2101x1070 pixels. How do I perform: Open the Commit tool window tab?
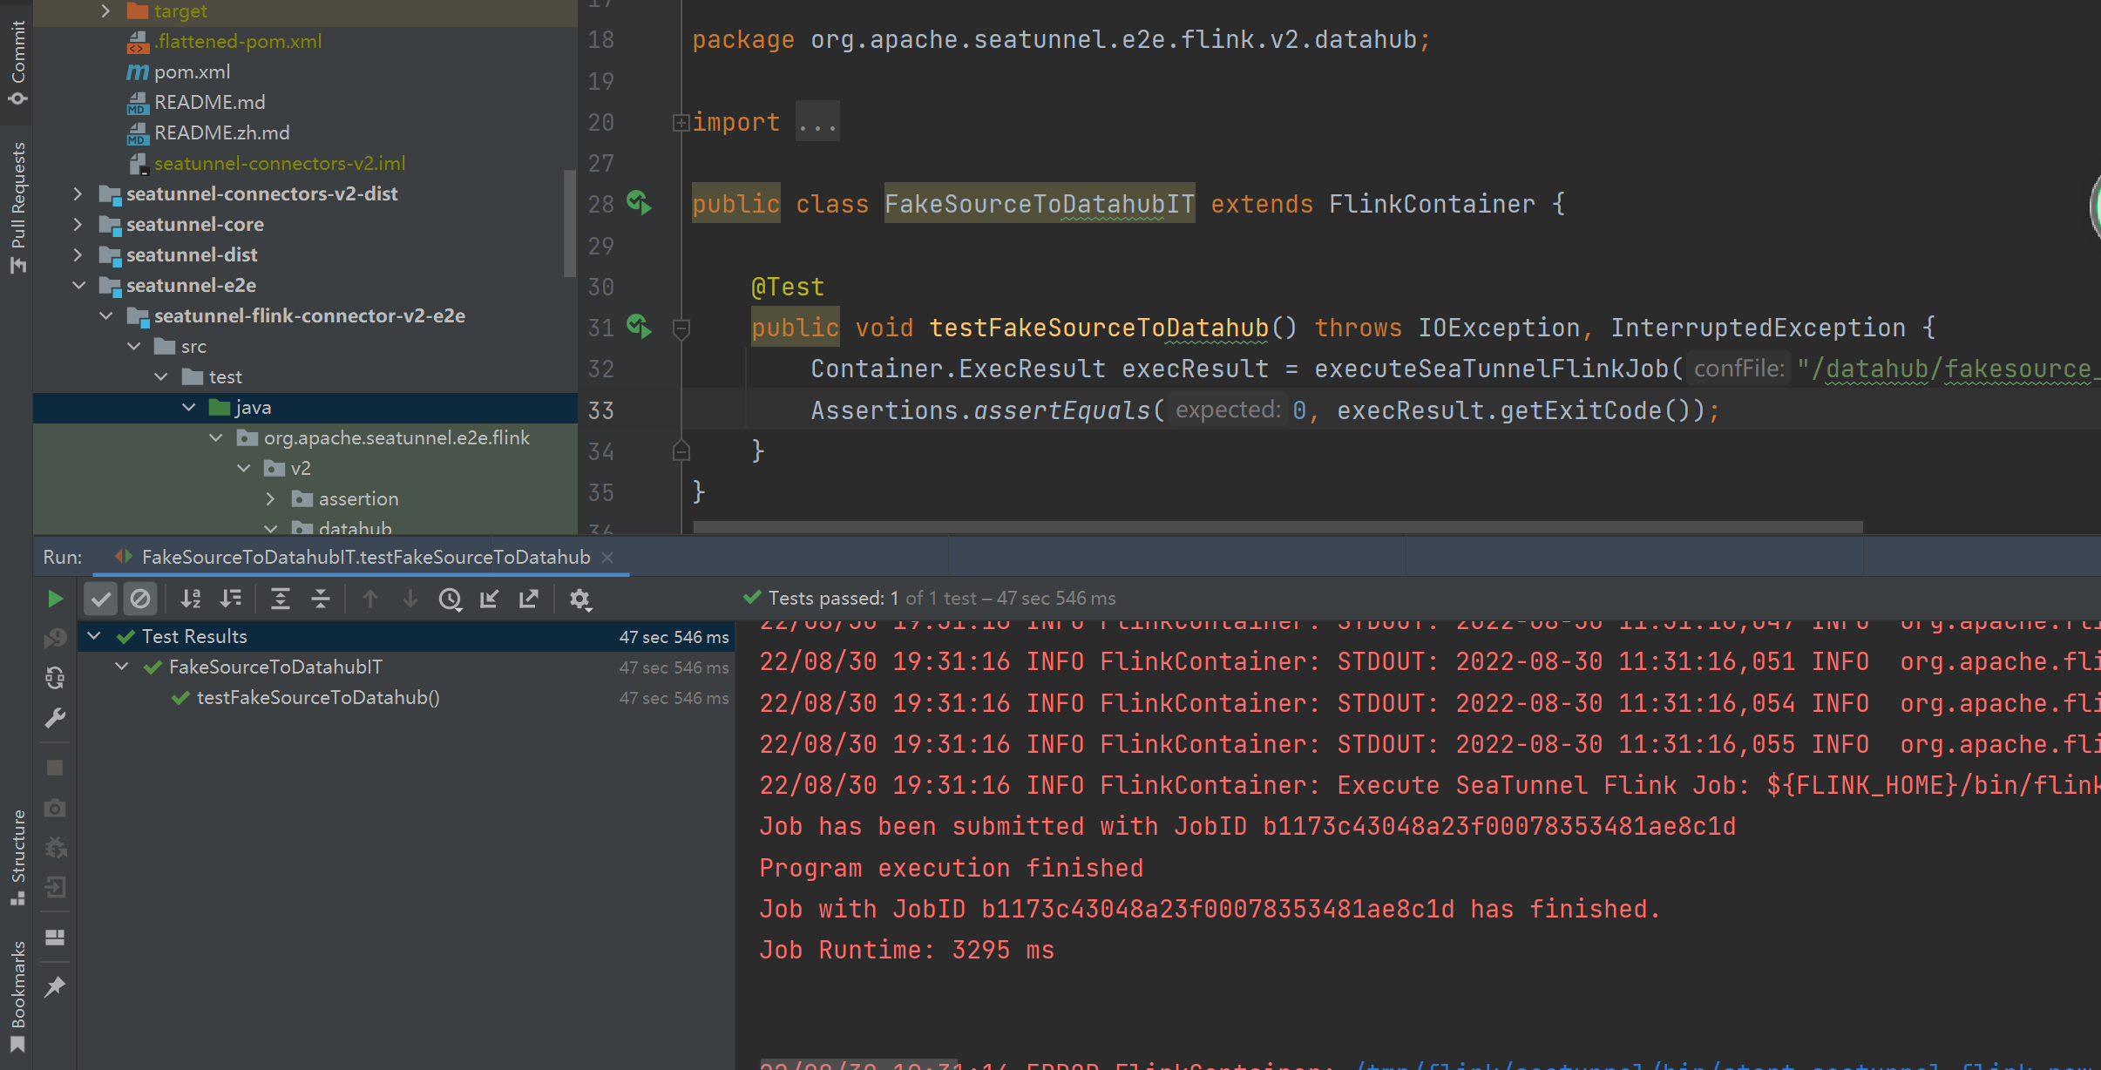coord(17,61)
